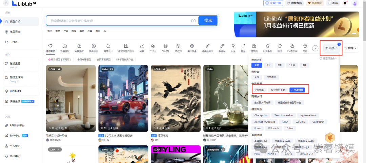Set publish time filter to 1天
The width and height of the screenshot is (366, 163).
coord(268,65)
